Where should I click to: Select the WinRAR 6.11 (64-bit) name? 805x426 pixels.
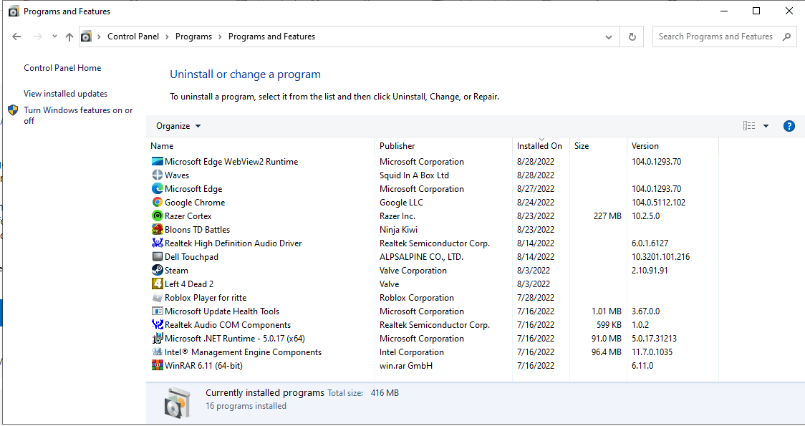[x=203, y=365]
